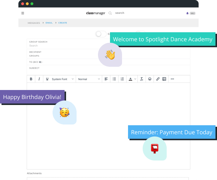The height and width of the screenshot is (180, 217).
Task: Toggle bold formatting
Action: pyautogui.click(x=31, y=79)
